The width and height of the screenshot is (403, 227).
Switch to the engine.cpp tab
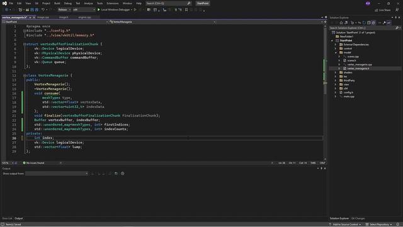click(84, 17)
